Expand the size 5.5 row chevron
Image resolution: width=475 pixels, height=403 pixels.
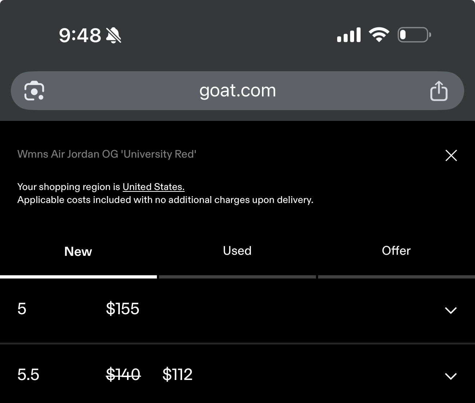(x=451, y=376)
